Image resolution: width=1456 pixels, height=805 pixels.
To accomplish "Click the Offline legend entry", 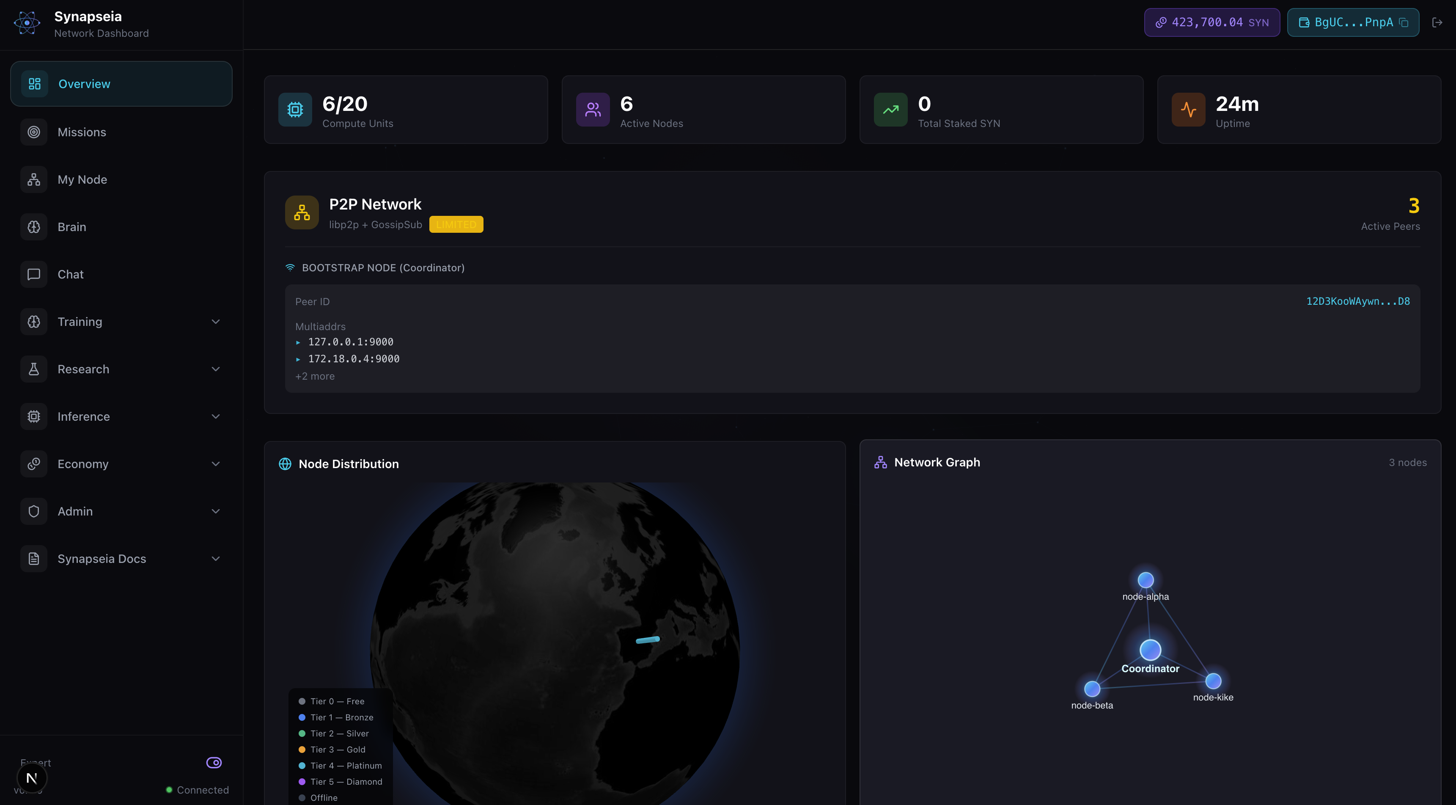I will point(318,798).
